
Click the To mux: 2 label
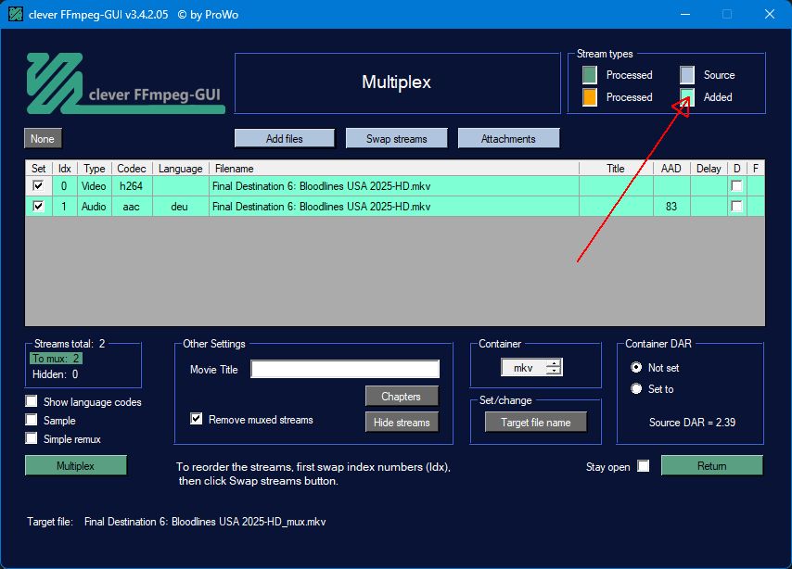click(56, 359)
